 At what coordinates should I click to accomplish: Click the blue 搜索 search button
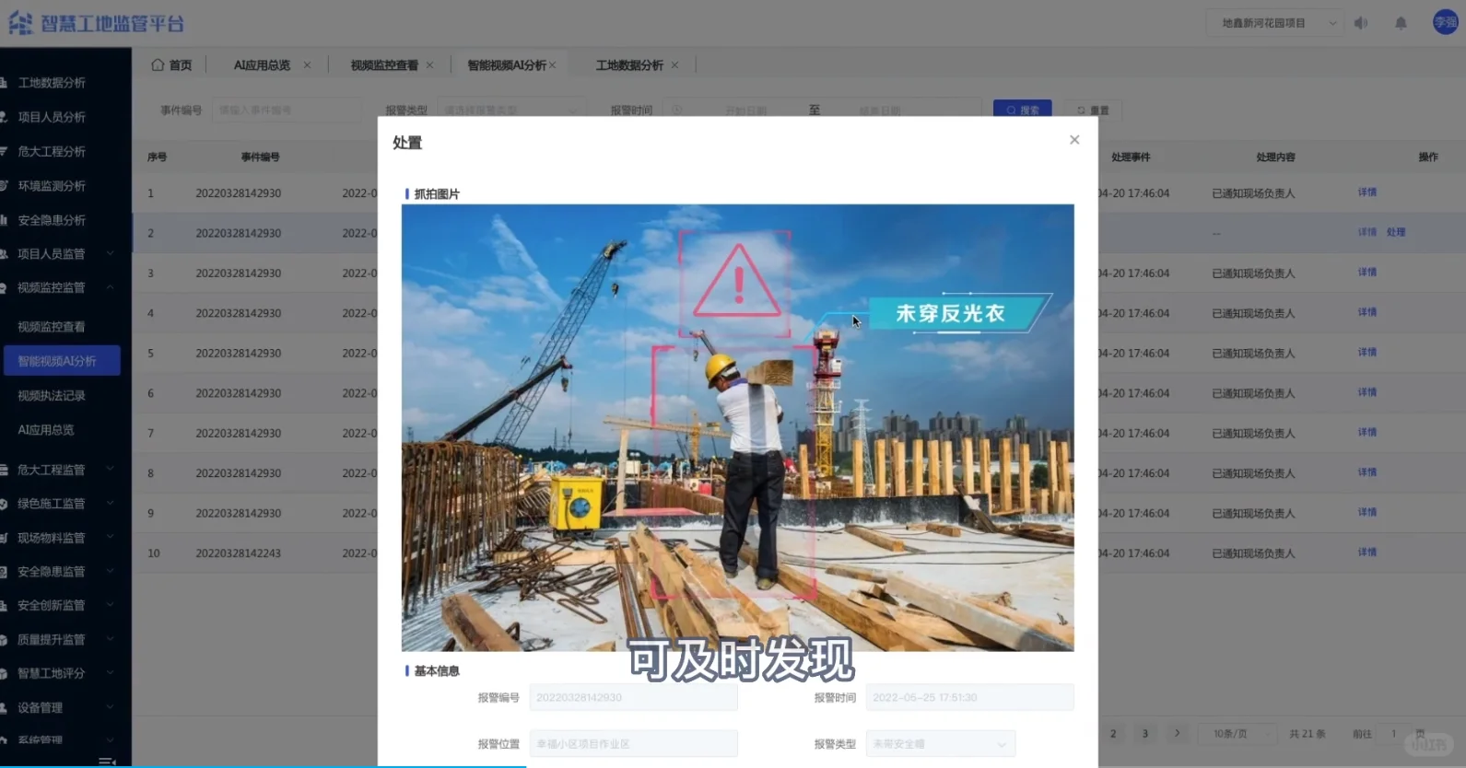point(1022,110)
